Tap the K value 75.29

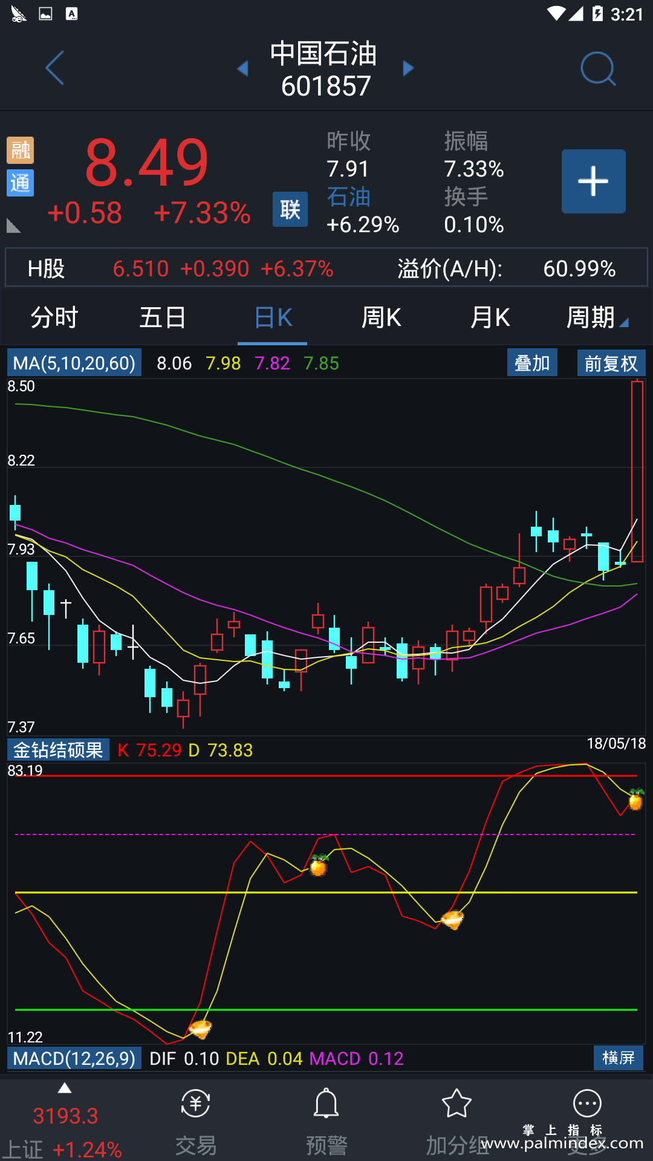(159, 750)
